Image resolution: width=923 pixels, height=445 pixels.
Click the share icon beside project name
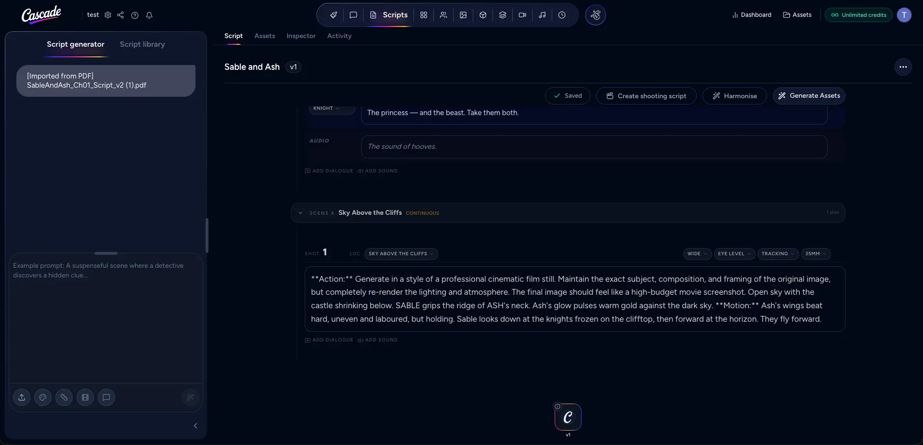pos(120,15)
